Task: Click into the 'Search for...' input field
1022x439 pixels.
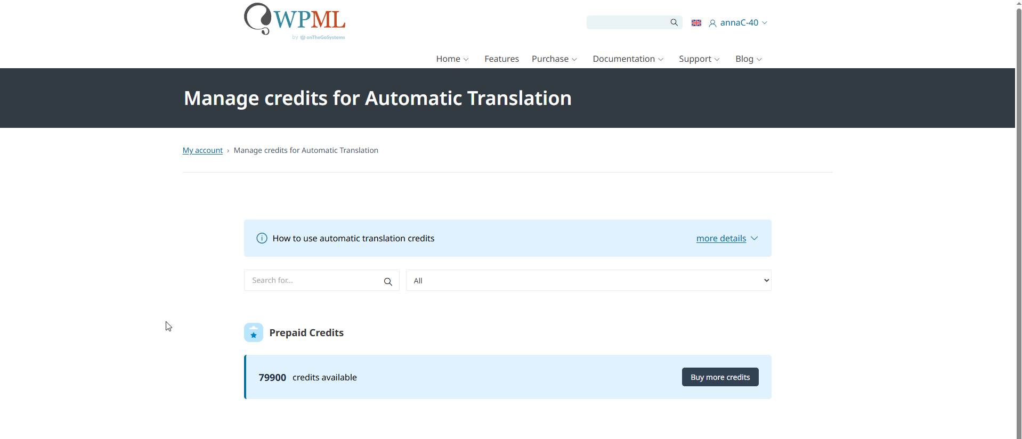Action: [x=314, y=280]
